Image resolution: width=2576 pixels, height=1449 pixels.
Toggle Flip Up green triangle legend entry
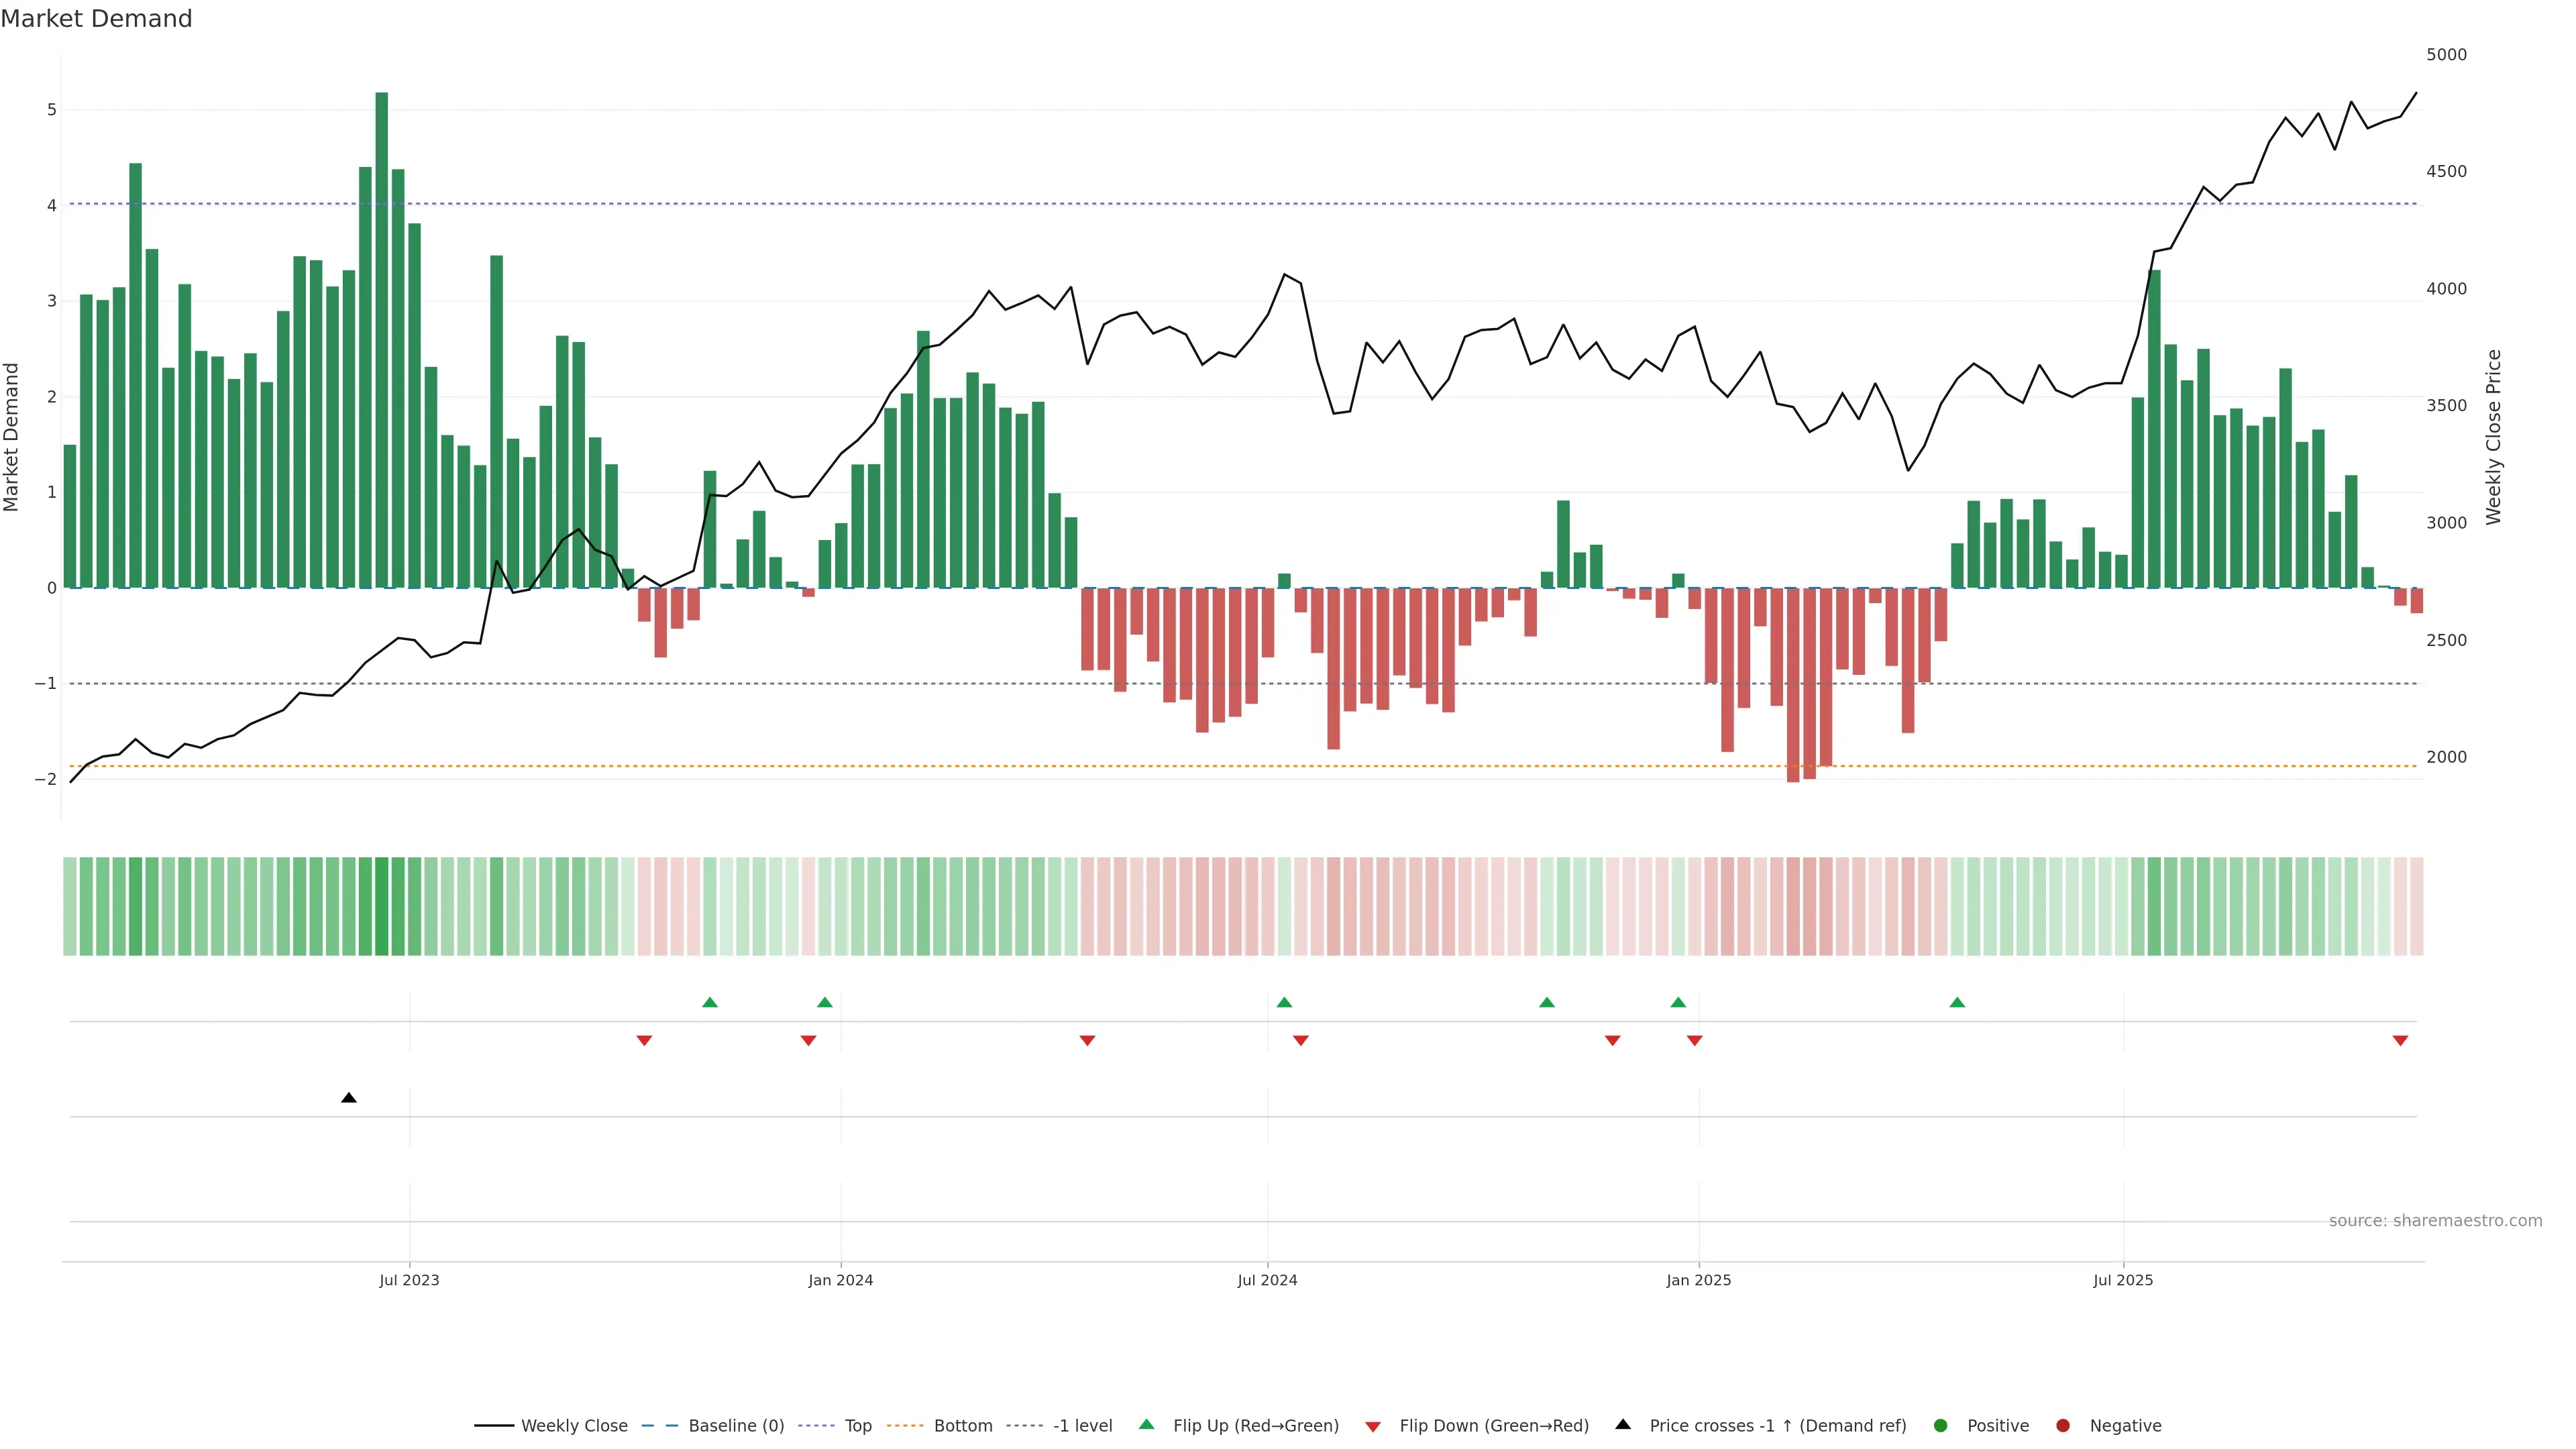(x=1146, y=1425)
